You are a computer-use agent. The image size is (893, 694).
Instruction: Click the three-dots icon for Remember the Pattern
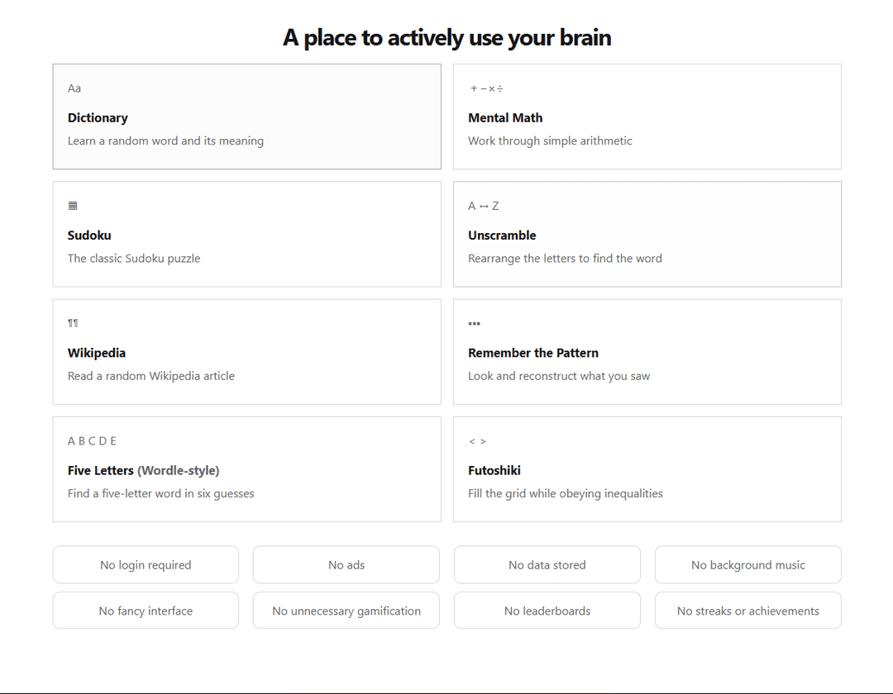pos(475,323)
